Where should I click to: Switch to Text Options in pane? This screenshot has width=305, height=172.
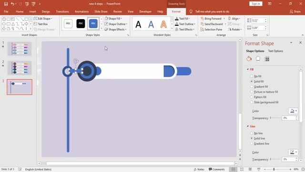point(275,51)
